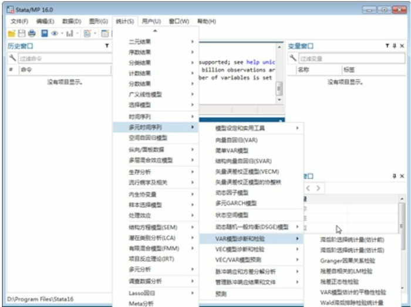The width and height of the screenshot is (411, 307).
Task: Select 结构向量自回归(SVAR) menu item
Action: 251,161
